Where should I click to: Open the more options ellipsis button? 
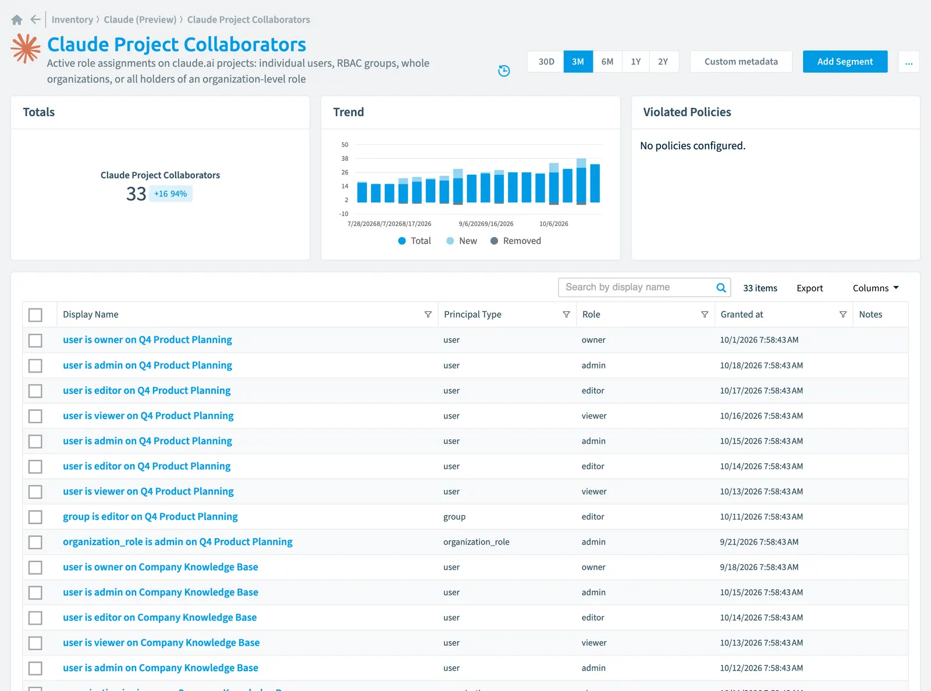pyautogui.click(x=909, y=62)
